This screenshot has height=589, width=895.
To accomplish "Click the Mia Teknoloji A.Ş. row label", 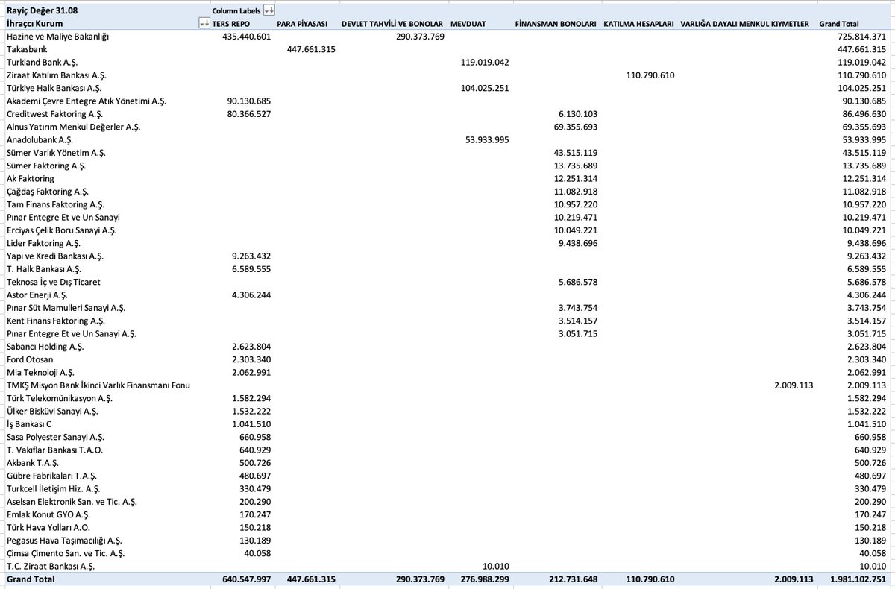I will coord(41,372).
